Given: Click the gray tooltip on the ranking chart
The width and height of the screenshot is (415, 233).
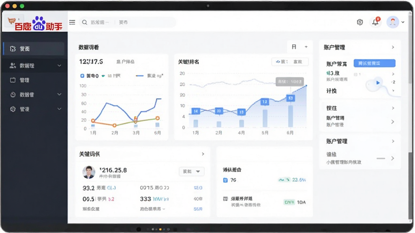Looking at the screenshot, I should pos(289,82).
